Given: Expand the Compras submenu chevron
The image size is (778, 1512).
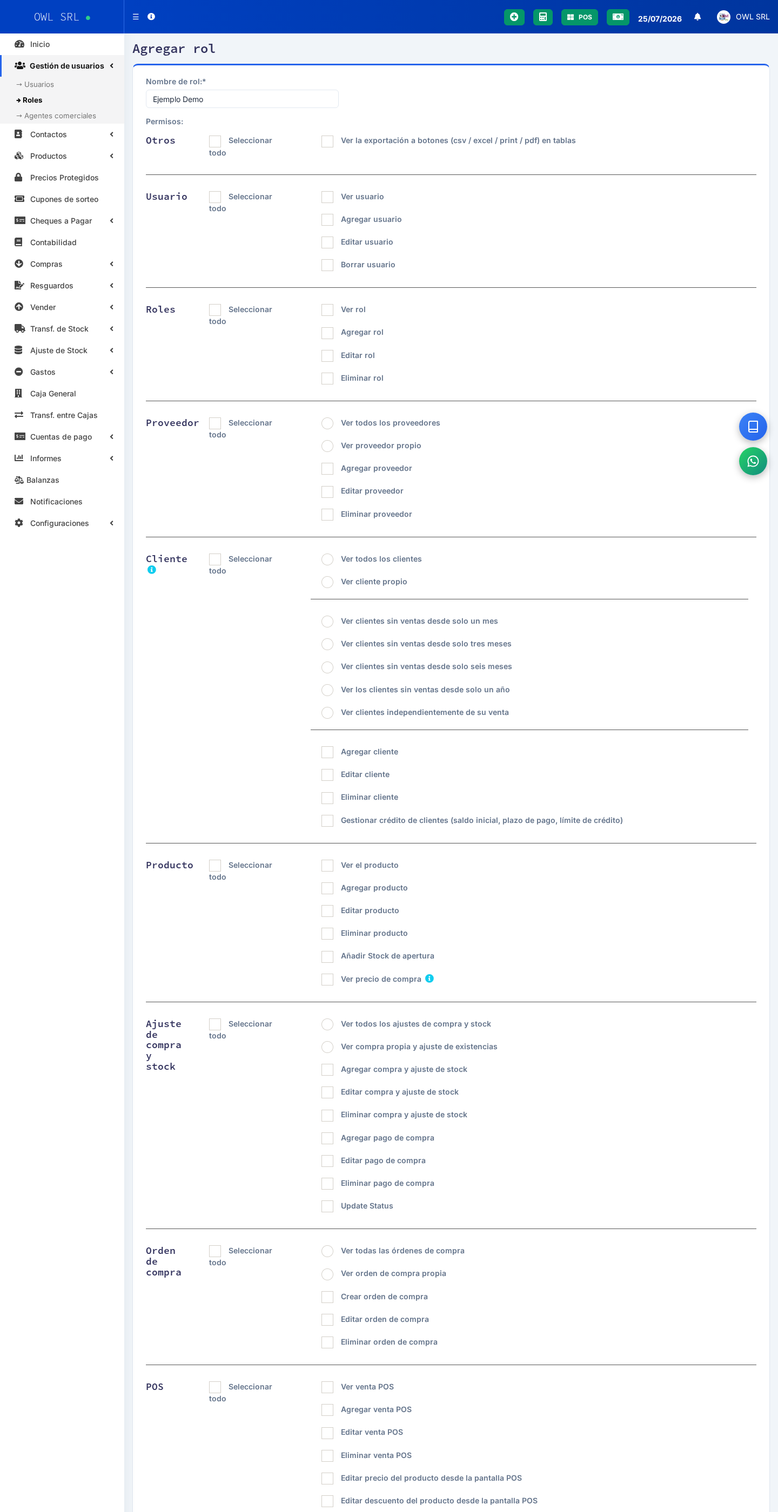Looking at the screenshot, I should [111, 264].
